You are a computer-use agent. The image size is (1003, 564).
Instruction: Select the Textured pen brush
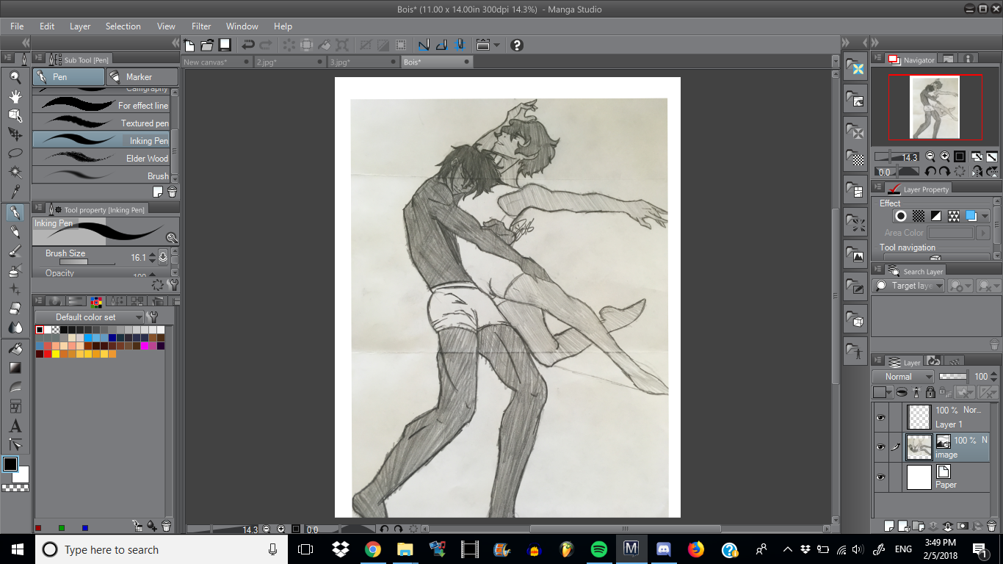103,123
